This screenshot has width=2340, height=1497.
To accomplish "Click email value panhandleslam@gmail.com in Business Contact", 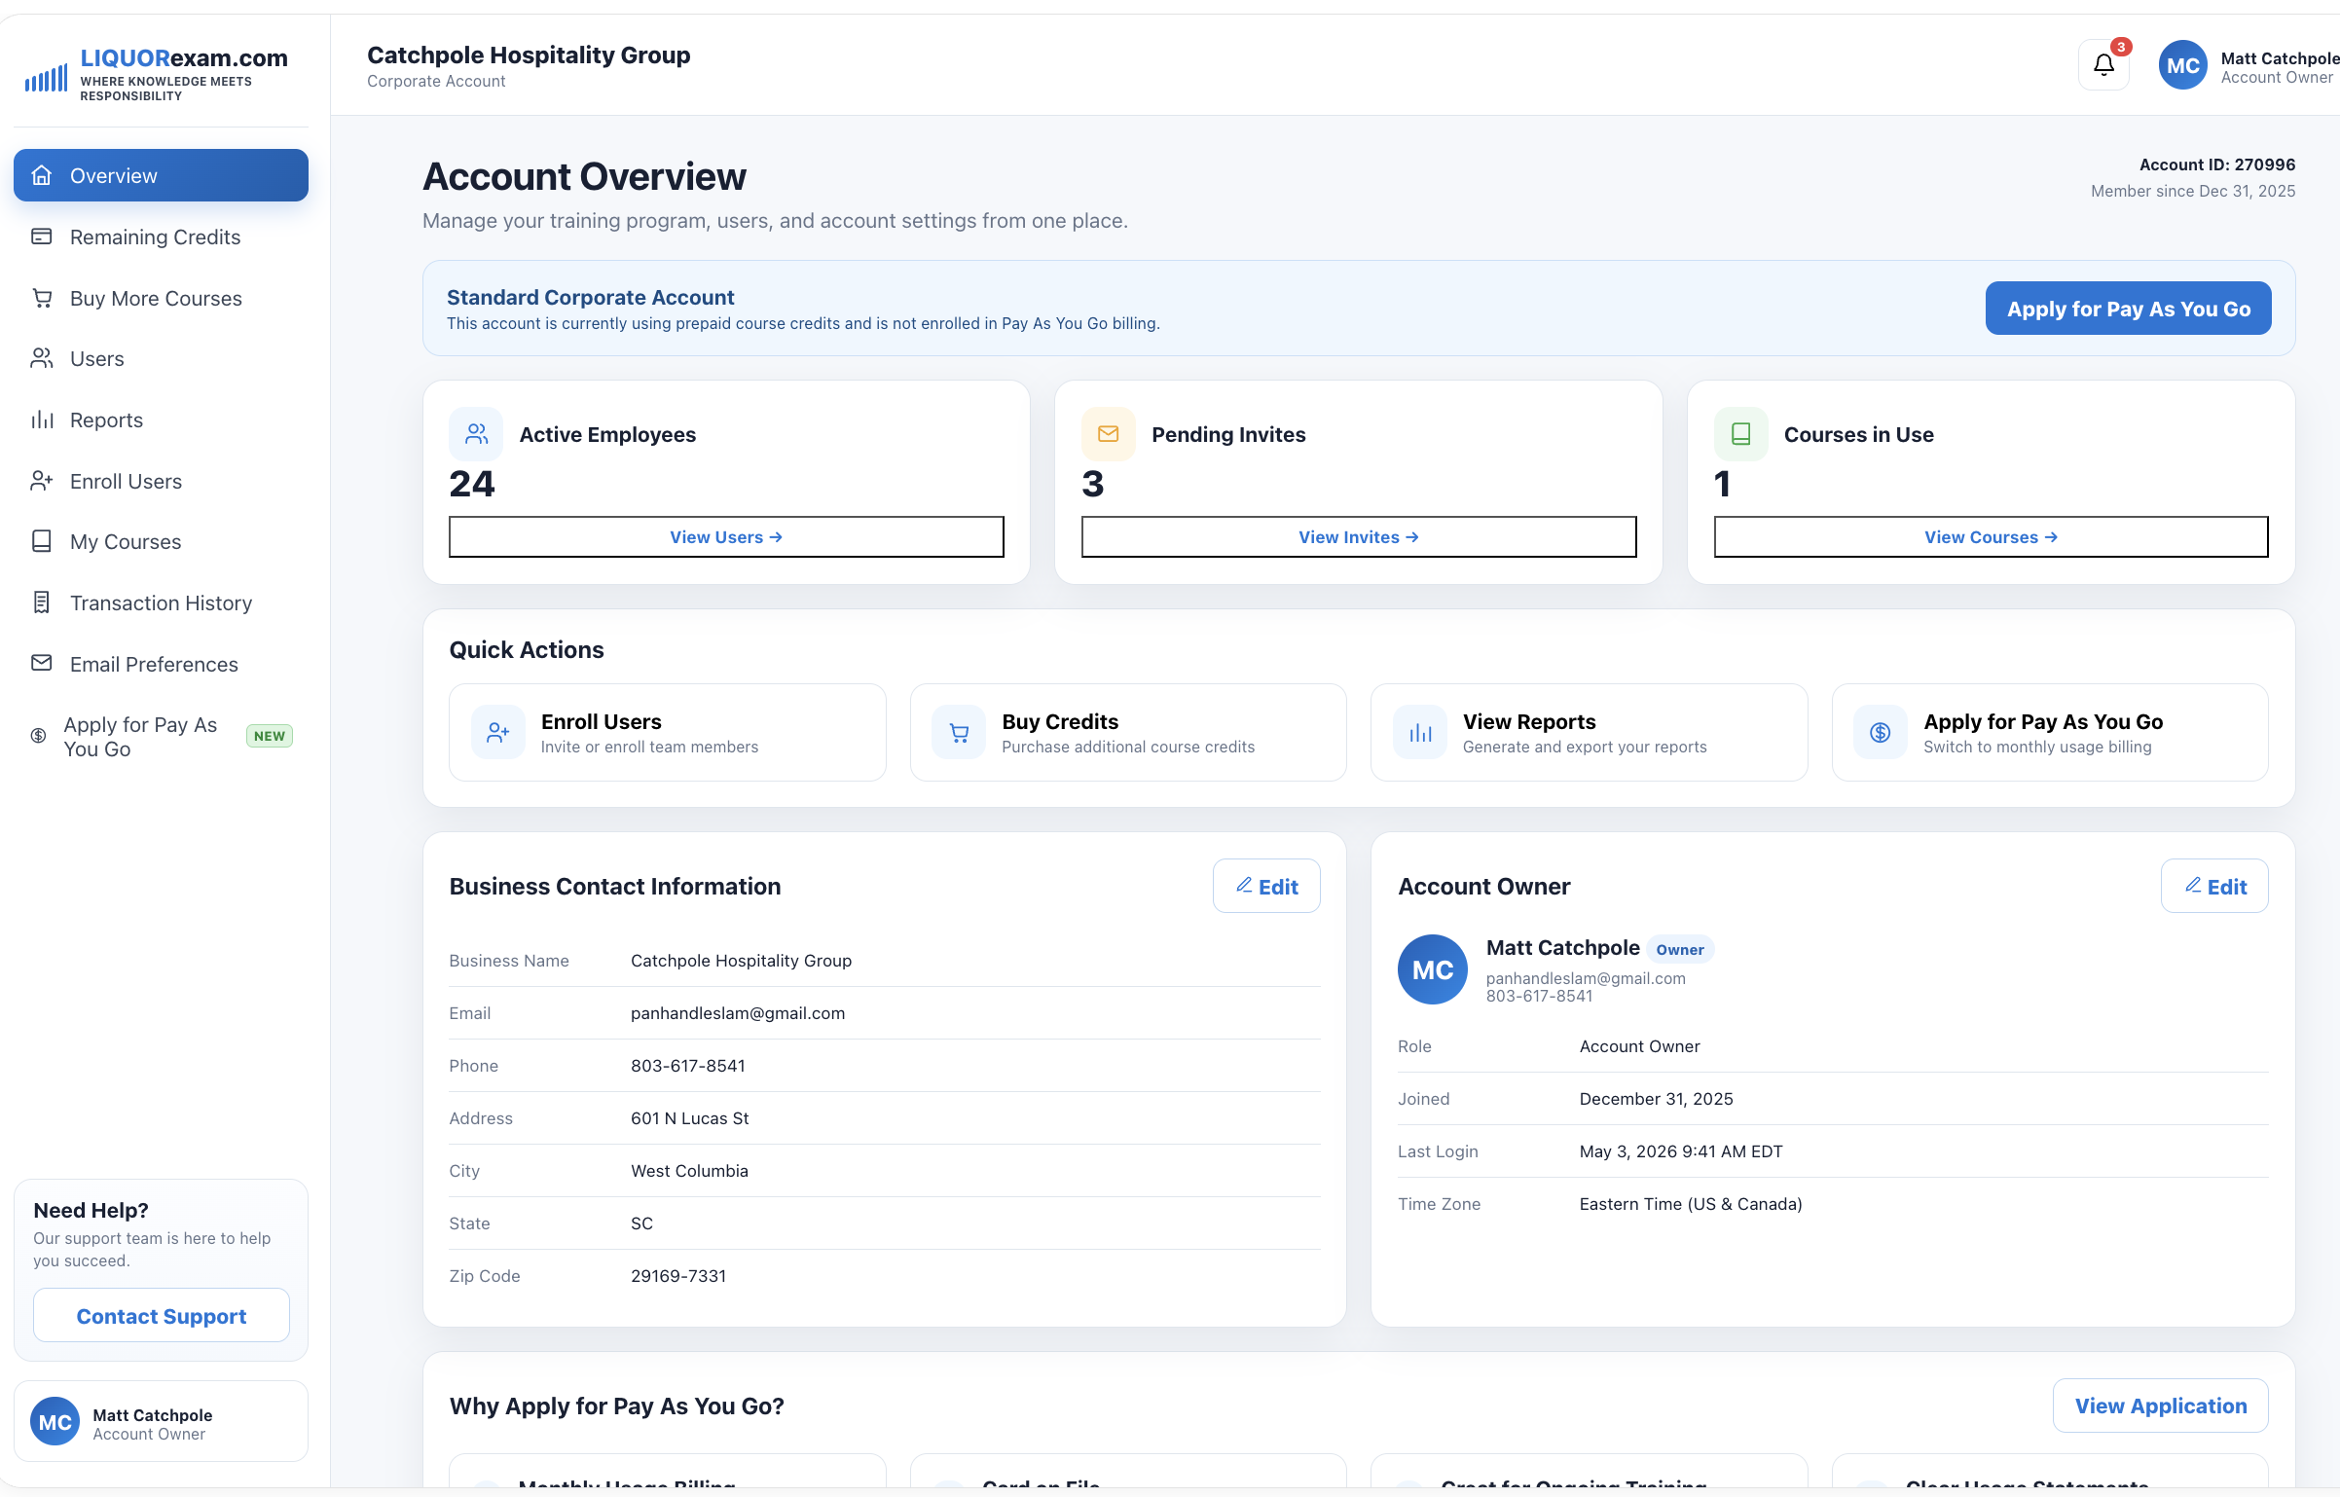I will [x=738, y=1013].
